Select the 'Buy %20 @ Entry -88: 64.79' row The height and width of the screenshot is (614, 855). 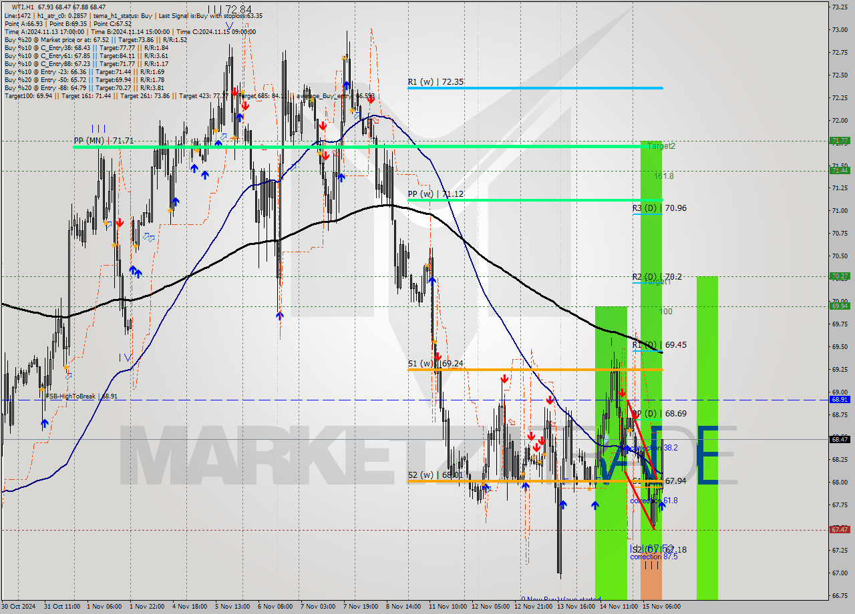[x=85, y=87]
